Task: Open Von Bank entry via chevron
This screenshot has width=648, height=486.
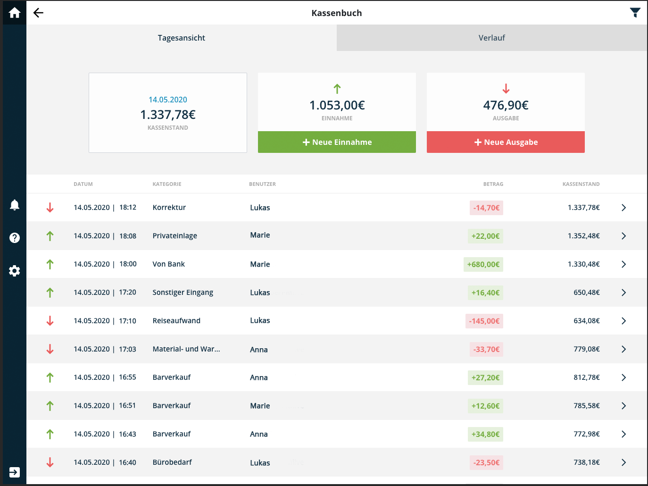Action: [623, 264]
